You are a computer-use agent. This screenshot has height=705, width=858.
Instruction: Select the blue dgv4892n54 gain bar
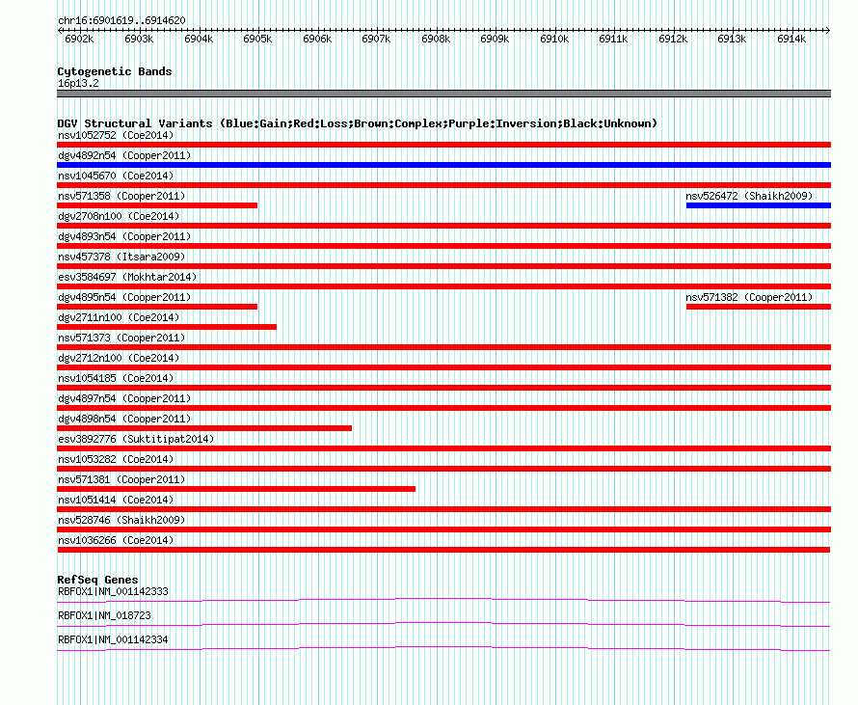(443, 165)
